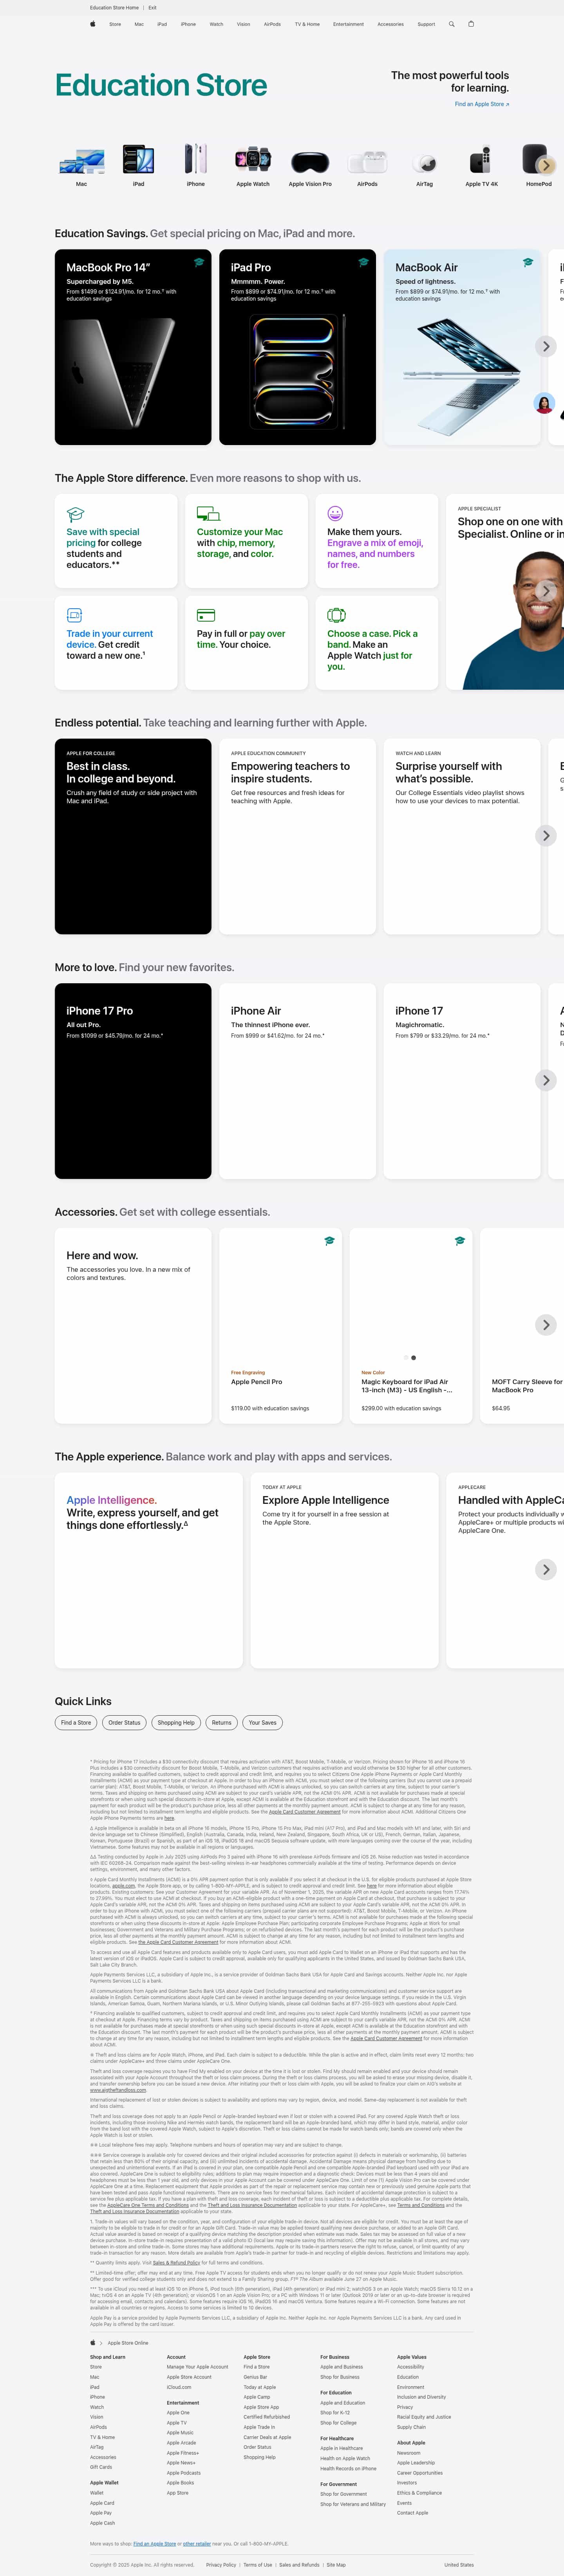Click the Apple logo in the top navigation
Screen dimensions: 564x2576
tap(93, 24)
